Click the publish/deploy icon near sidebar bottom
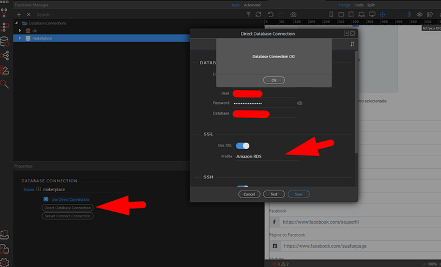This screenshot has height=267, width=441. point(4,235)
